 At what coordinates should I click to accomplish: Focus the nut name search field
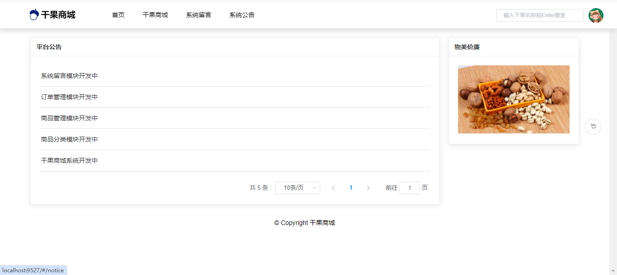click(540, 15)
